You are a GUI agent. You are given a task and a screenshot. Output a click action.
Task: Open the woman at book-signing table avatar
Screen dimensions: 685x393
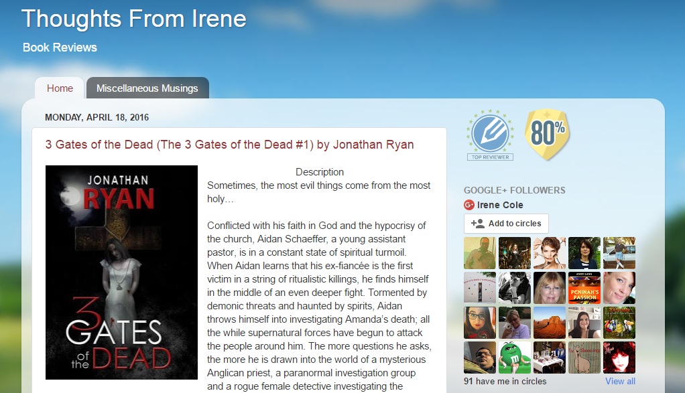point(550,358)
